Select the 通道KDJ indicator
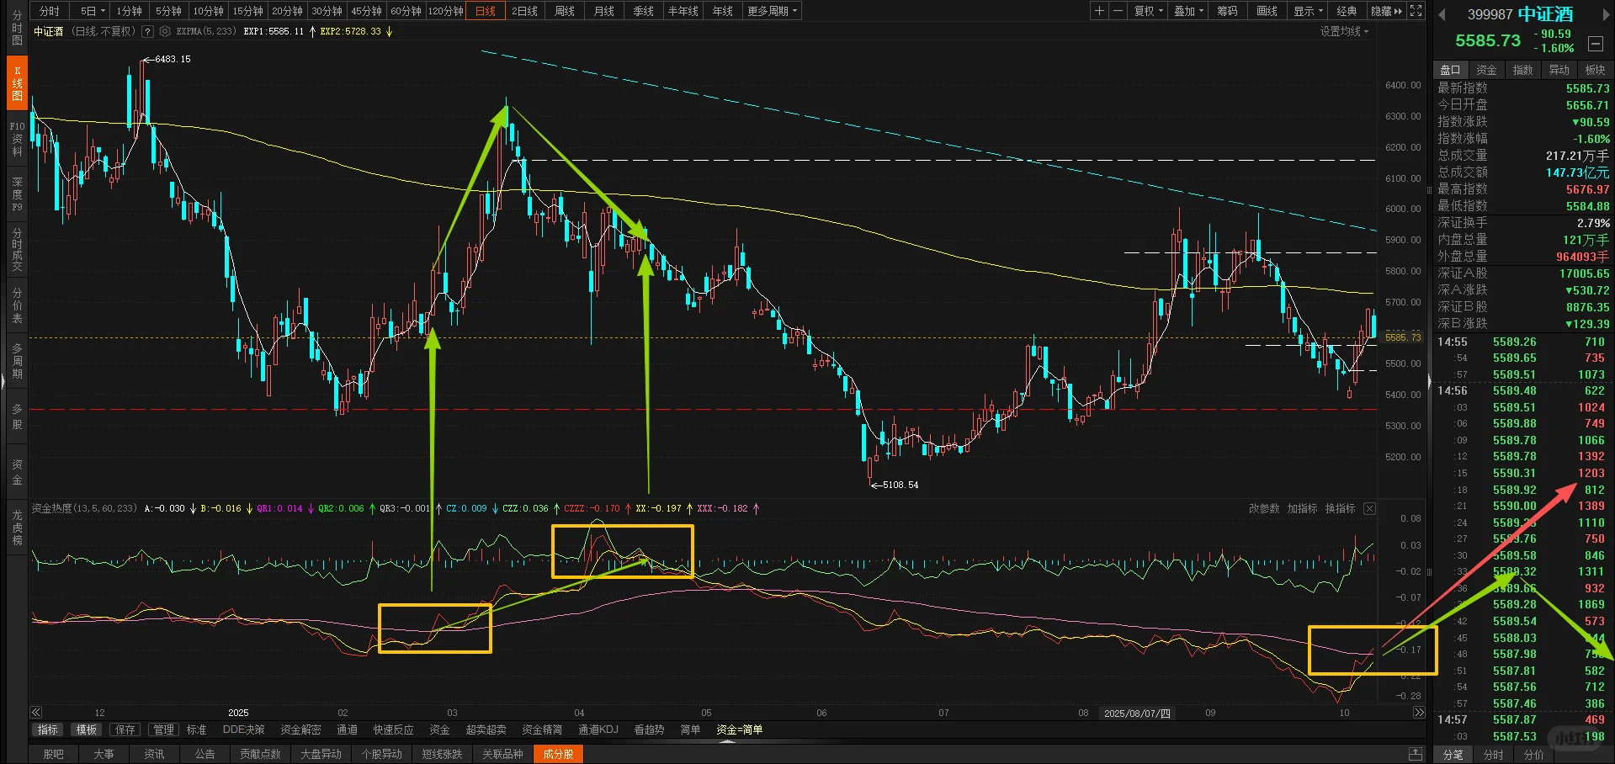 click(598, 730)
